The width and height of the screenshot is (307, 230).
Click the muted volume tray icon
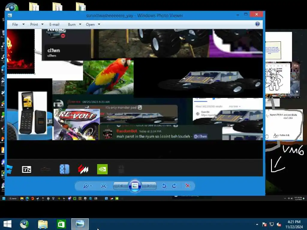coord(279,224)
